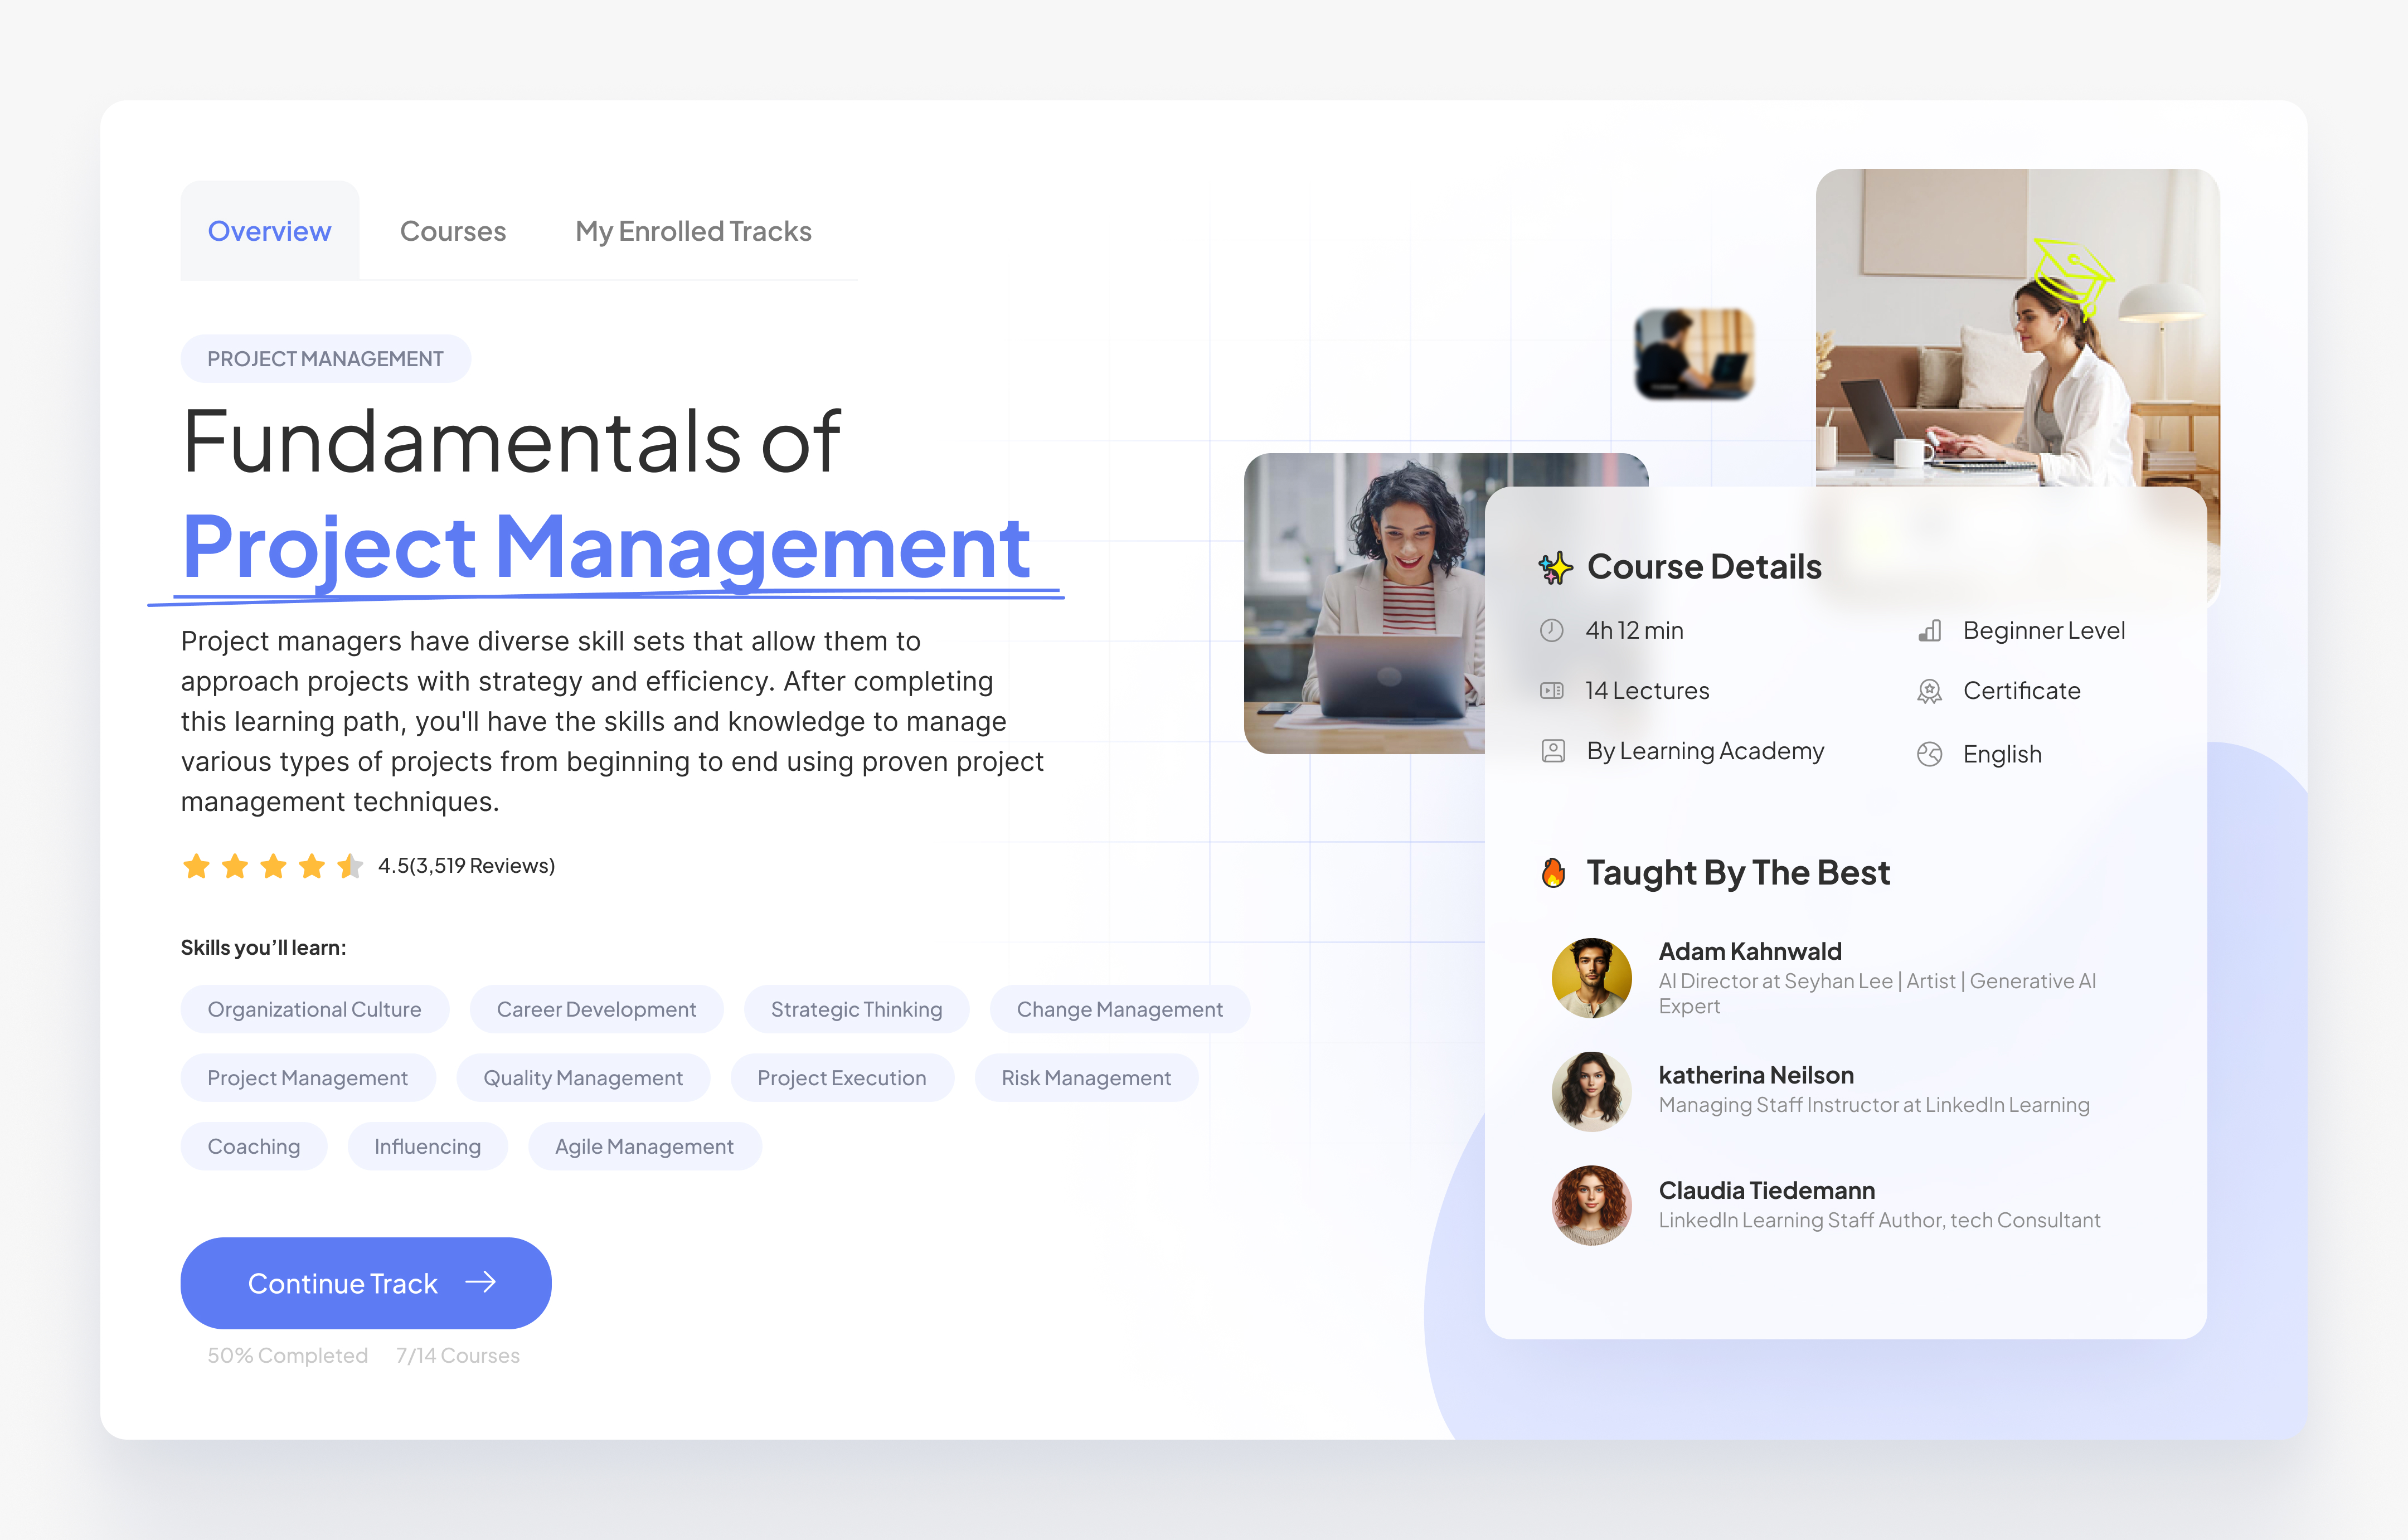
Task: Click the third rating star
Action: pyautogui.click(x=273, y=866)
